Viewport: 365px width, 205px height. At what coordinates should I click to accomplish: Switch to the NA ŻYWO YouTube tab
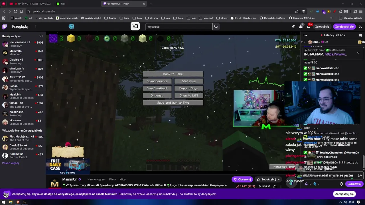click(x=31, y=4)
